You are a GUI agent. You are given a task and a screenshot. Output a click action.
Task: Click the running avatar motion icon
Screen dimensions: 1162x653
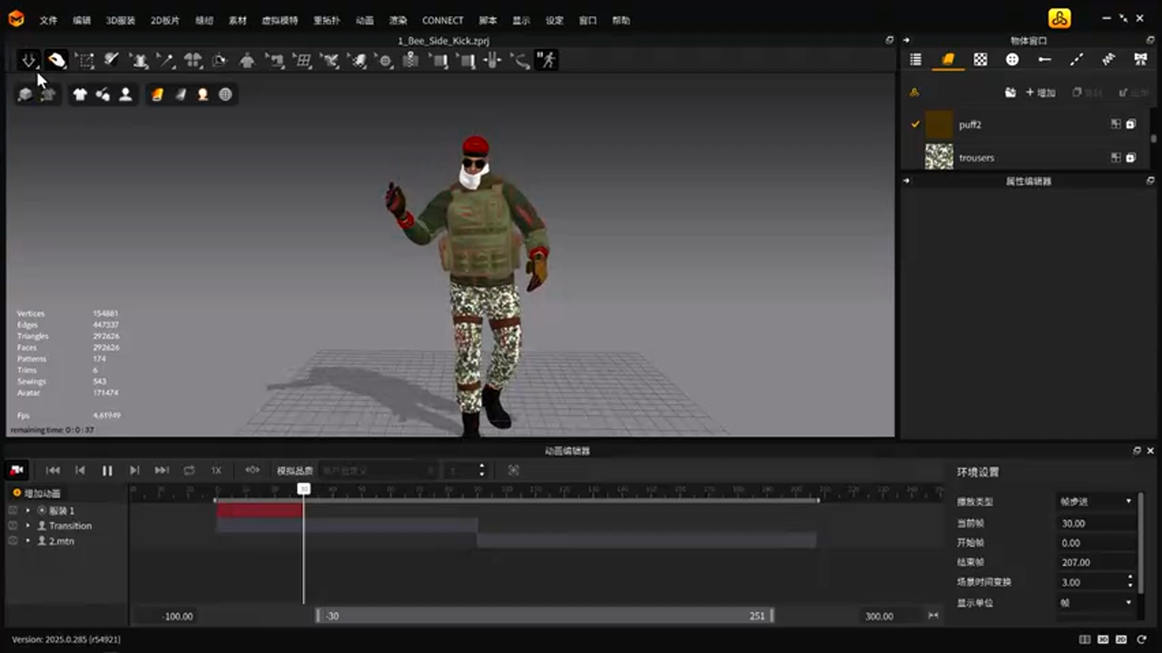546,61
